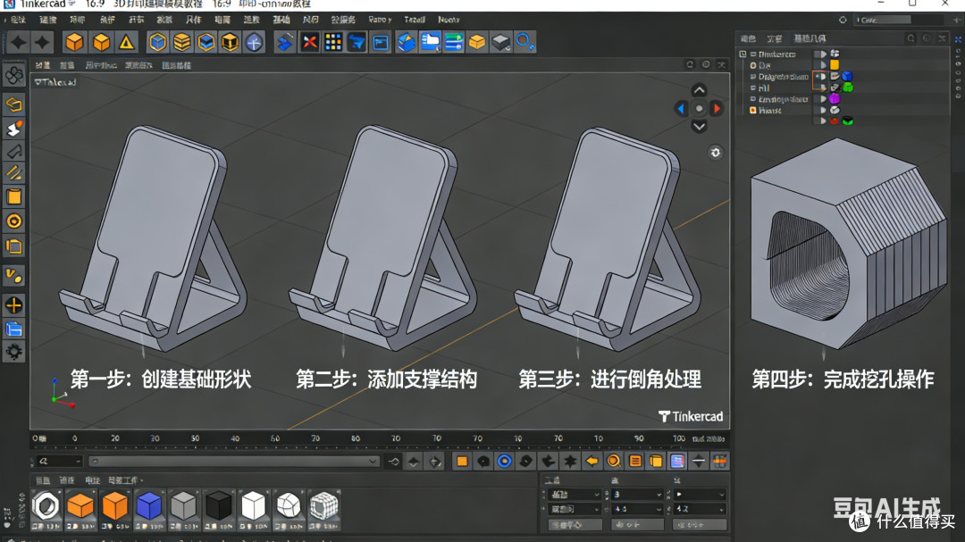Click the down chevron on the view navigator
965x542 pixels.
tap(699, 127)
